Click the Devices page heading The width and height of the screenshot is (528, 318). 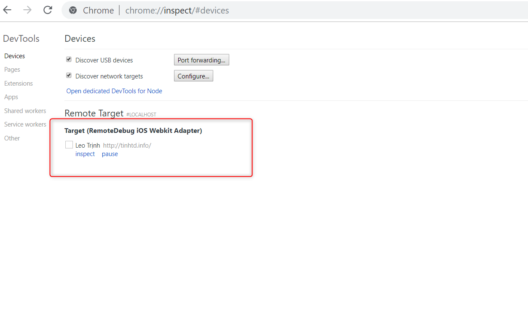coord(80,39)
